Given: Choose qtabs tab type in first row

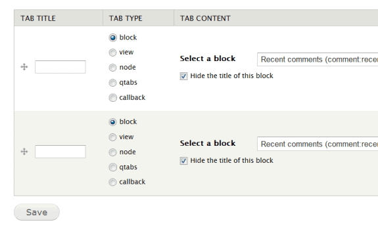Looking at the screenshot, I should point(112,83).
